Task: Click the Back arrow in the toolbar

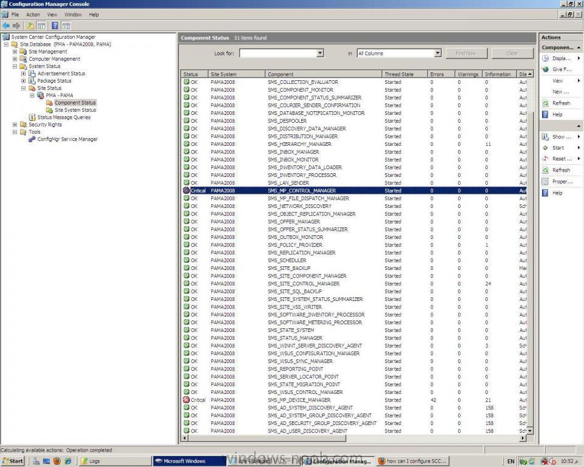Action: [6, 26]
